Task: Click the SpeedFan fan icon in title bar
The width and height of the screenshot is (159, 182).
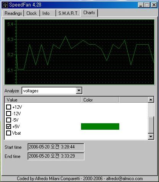Action: pos(5,5)
